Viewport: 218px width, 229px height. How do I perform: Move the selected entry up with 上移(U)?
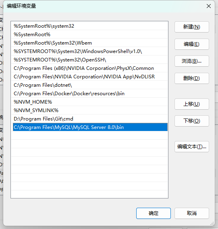pyautogui.click(x=192, y=104)
